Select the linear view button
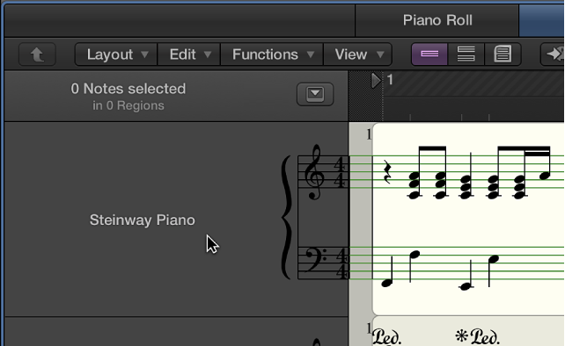This screenshot has height=346, width=565. (x=429, y=54)
